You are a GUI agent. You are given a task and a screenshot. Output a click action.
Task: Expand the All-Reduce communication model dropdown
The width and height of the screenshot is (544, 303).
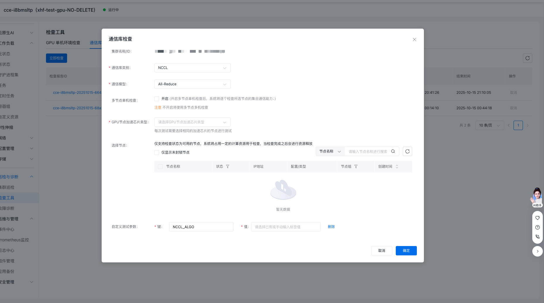[192, 84]
